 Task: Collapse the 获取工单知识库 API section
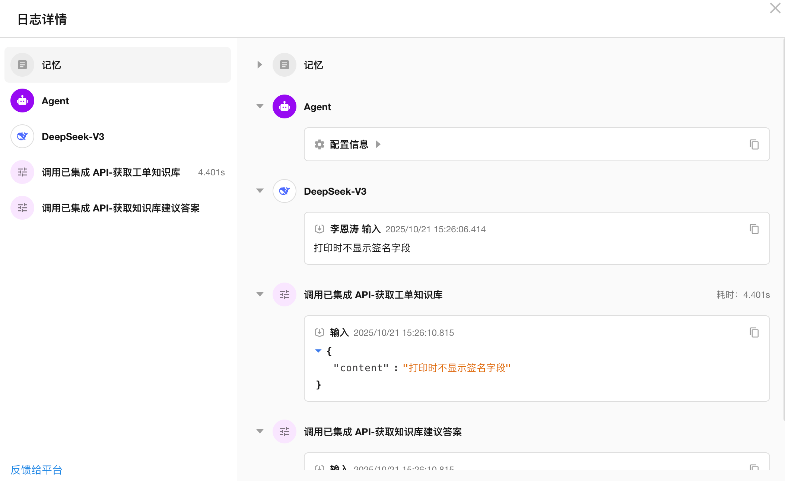coord(260,294)
